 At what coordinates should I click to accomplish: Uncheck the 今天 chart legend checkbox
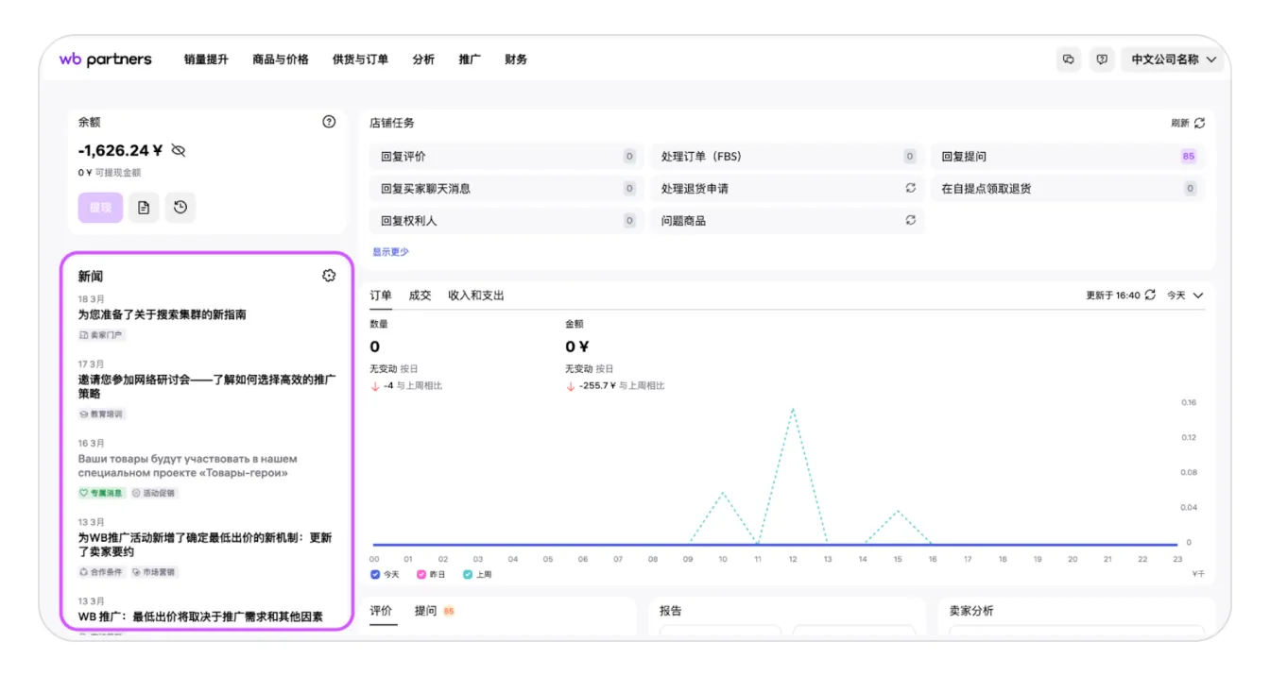375,574
